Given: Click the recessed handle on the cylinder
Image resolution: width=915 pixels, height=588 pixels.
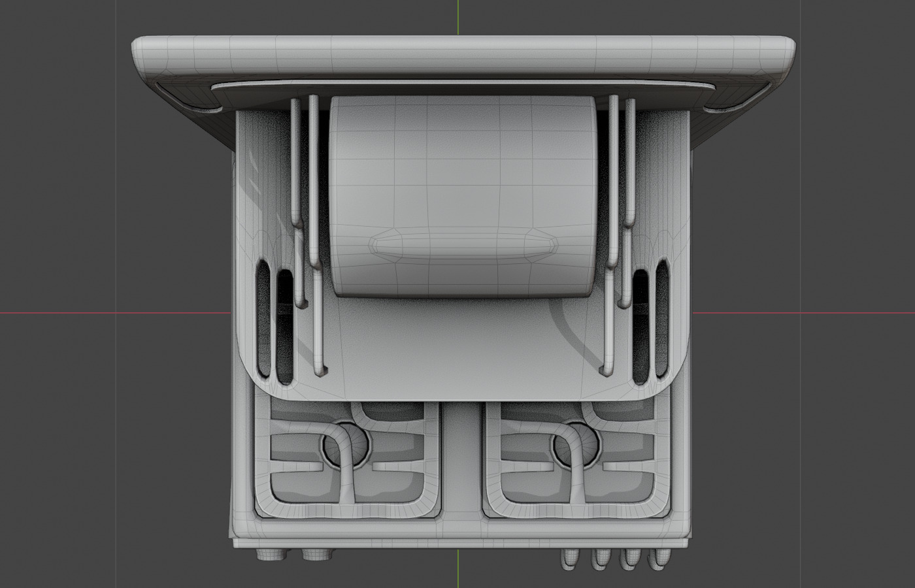Looking at the screenshot, I should pyautogui.click(x=465, y=245).
